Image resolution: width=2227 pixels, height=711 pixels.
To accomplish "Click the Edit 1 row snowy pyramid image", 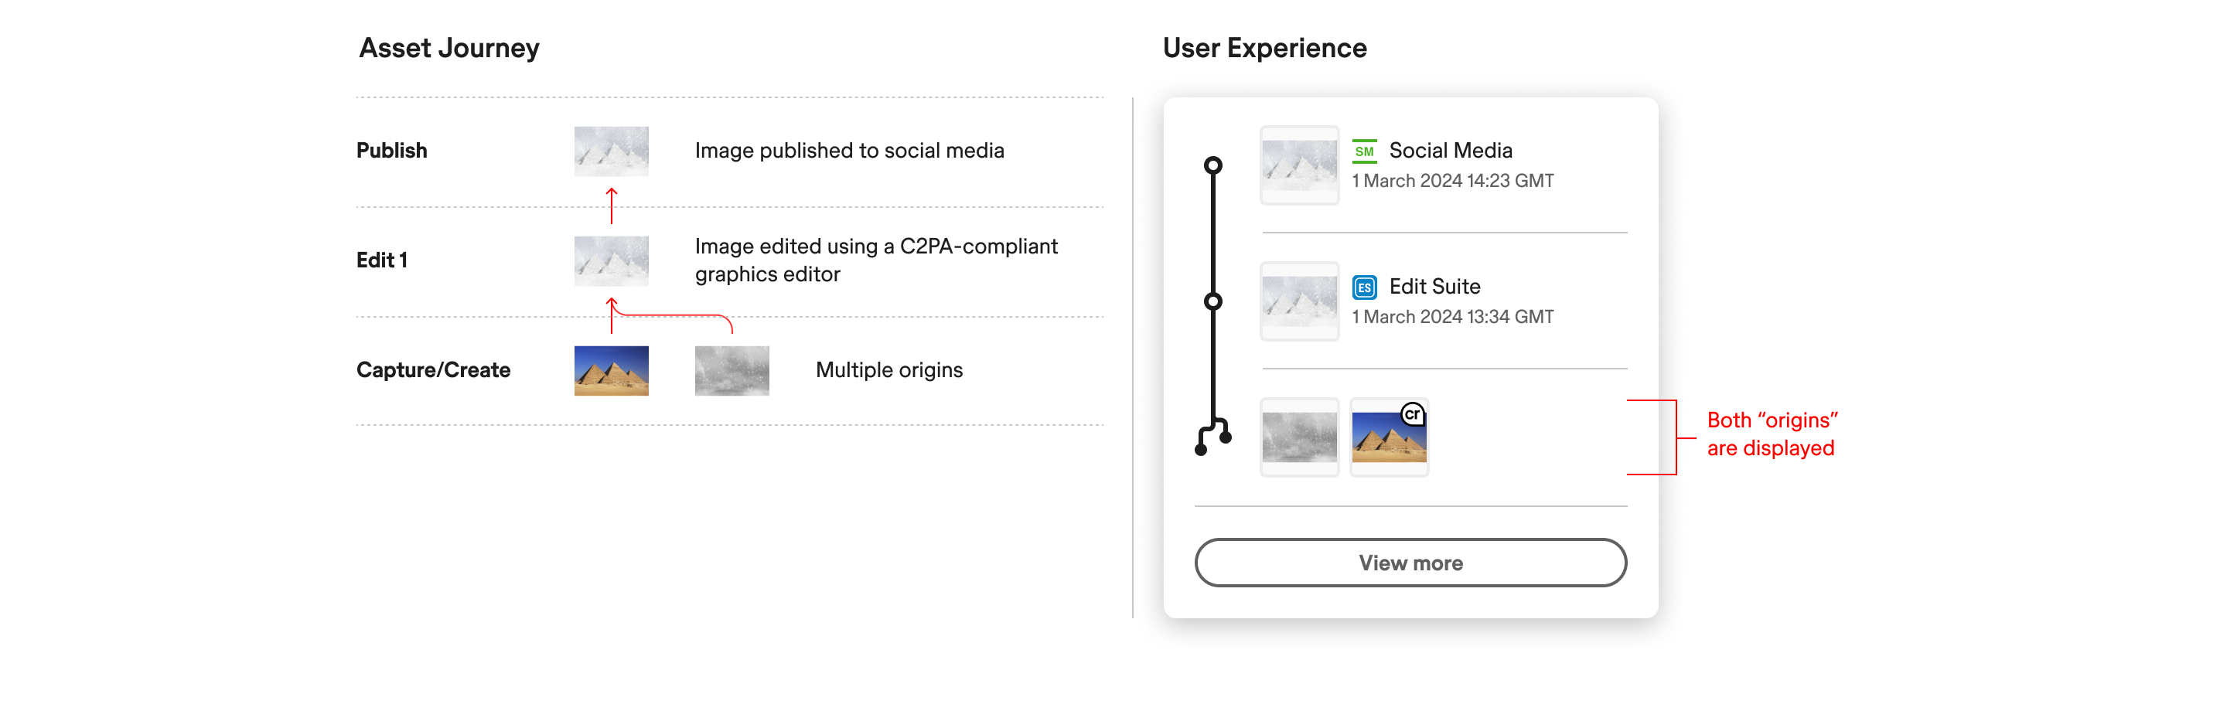I will pos(611,261).
